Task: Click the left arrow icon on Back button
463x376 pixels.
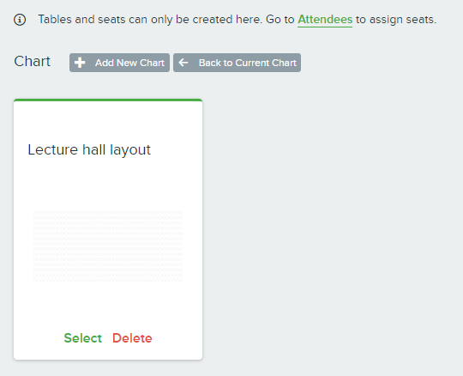Action: tap(183, 63)
